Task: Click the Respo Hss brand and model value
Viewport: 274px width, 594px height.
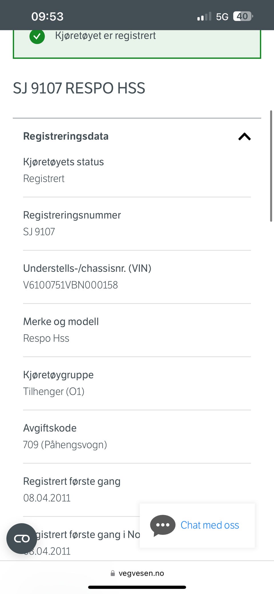Action: point(46,338)
